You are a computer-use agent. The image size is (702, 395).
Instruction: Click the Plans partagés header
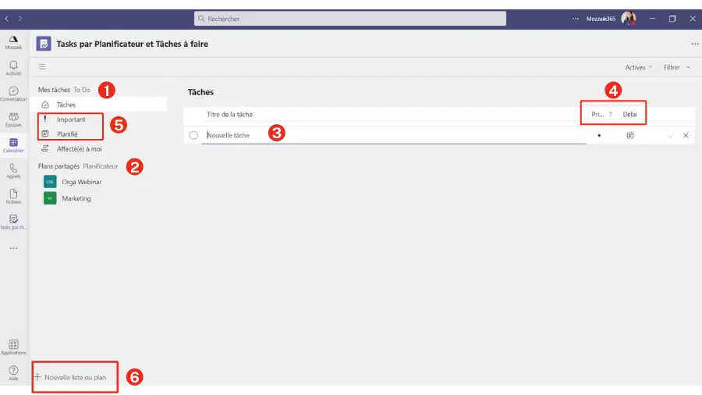click(x=58, y=166)
